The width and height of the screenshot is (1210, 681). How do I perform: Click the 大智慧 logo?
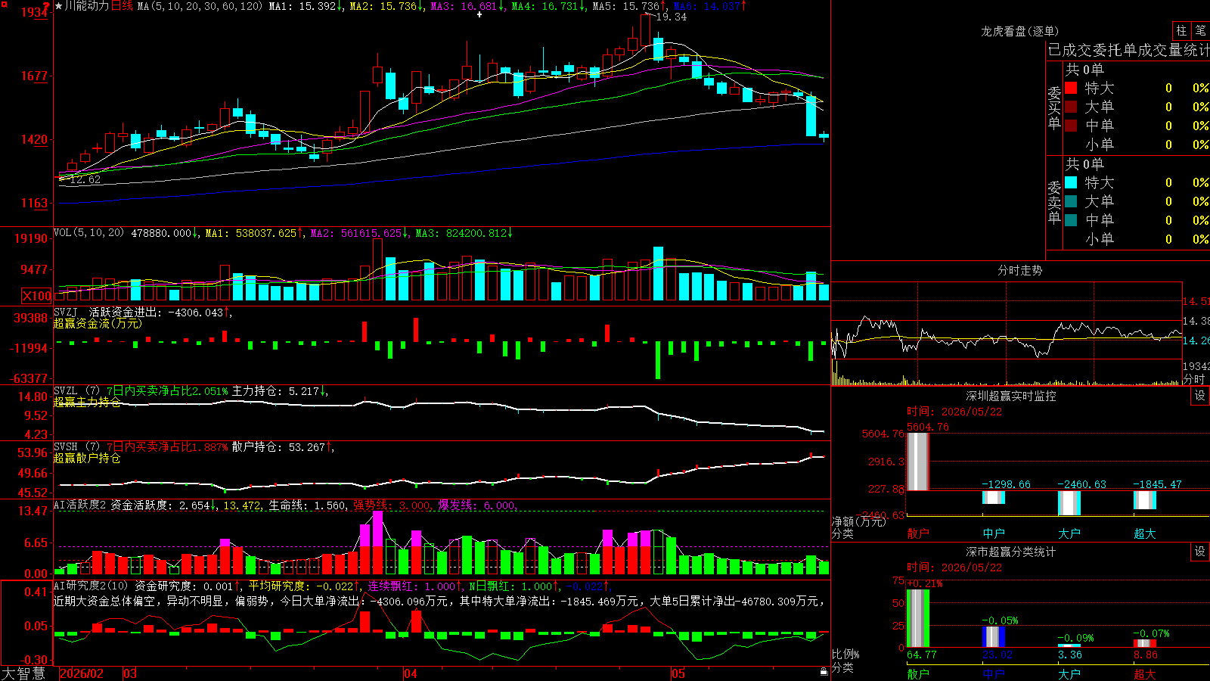(23, 673)
